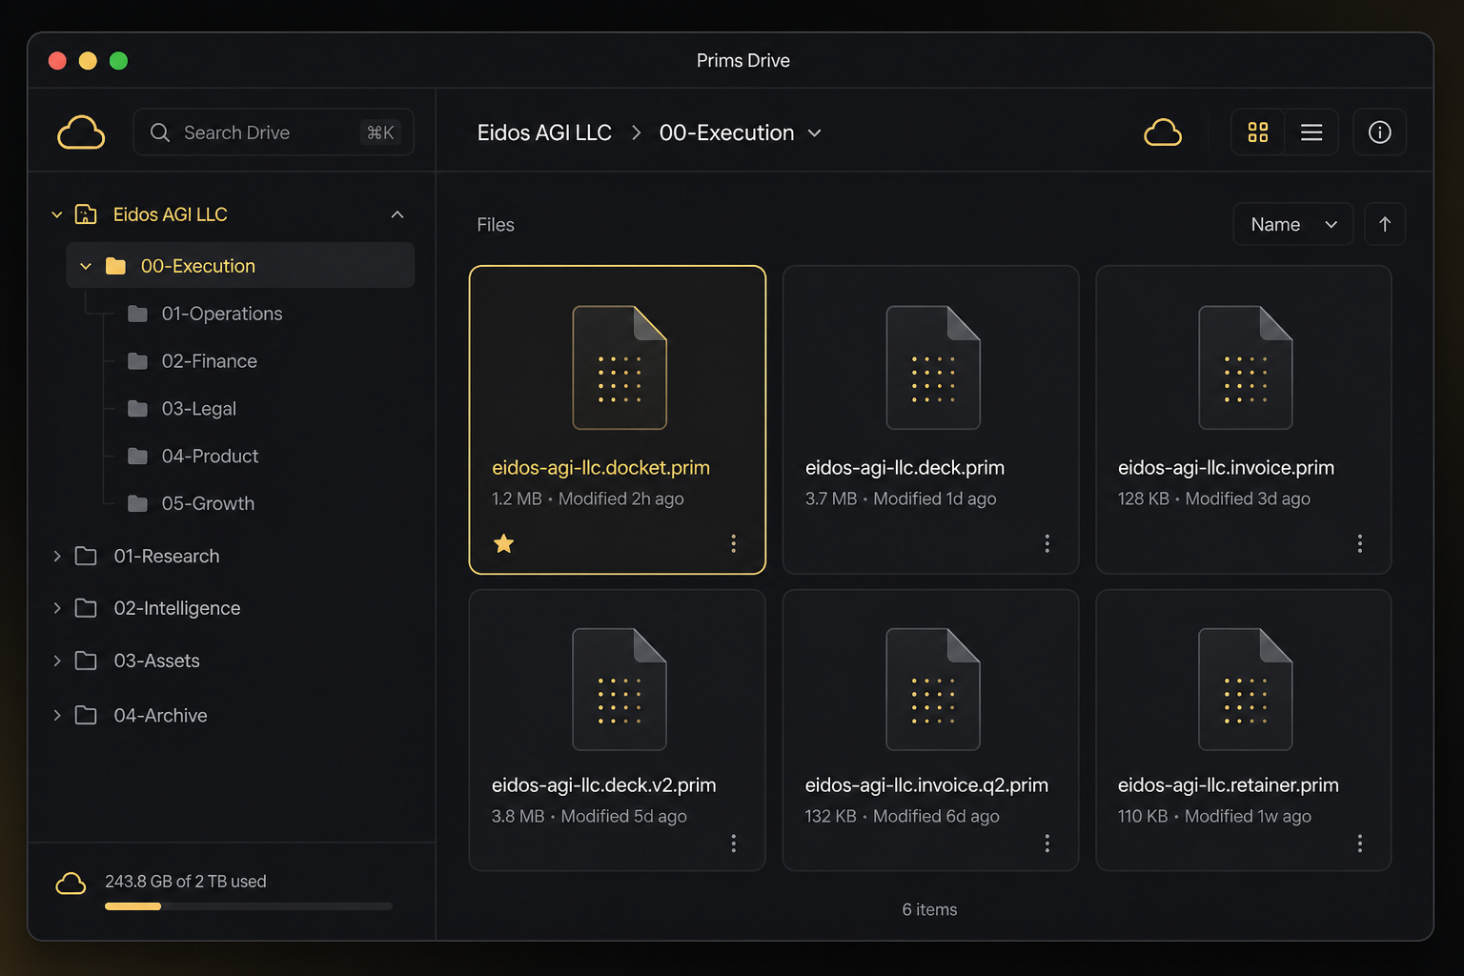Select 04-Product in the sidebar tree
The width and height of the screenshot is (1464, 976).
(x=210, y=457)
